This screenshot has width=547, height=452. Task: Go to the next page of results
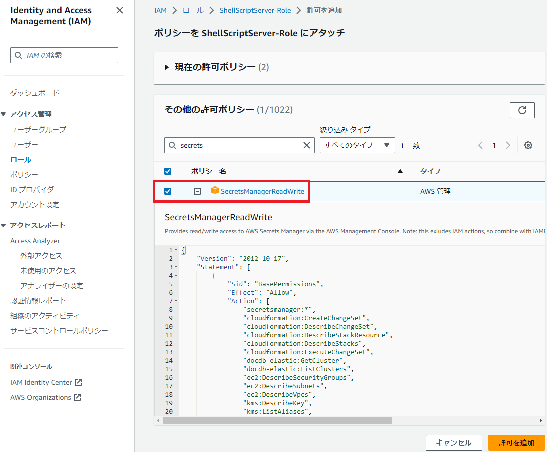pyautogui.click(x=508, y=145)
